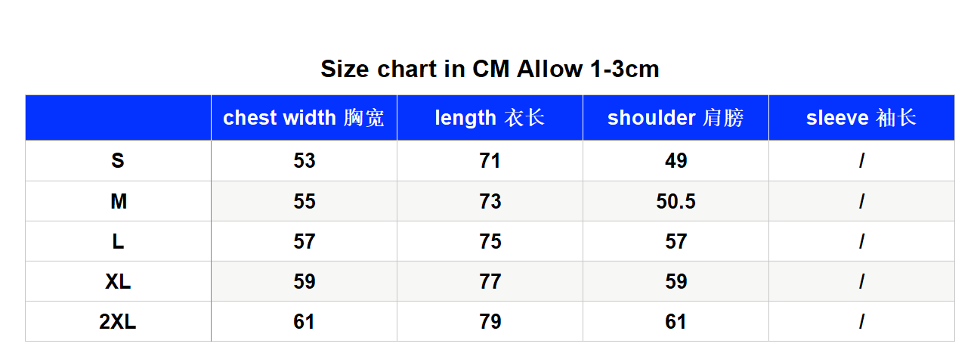The width and height of the screenshot is (977, 362).
Task: Click the length value 77 cell
Action: (x=490, y=281)
